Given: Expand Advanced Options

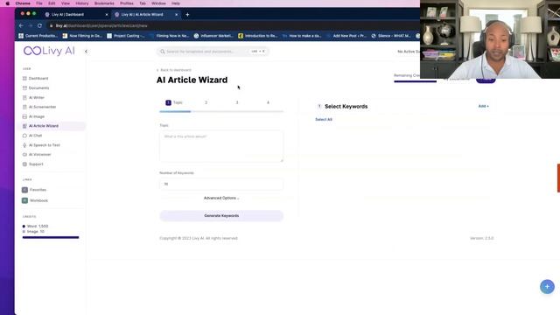Looking at the screenshot, I should click(221, 198).
